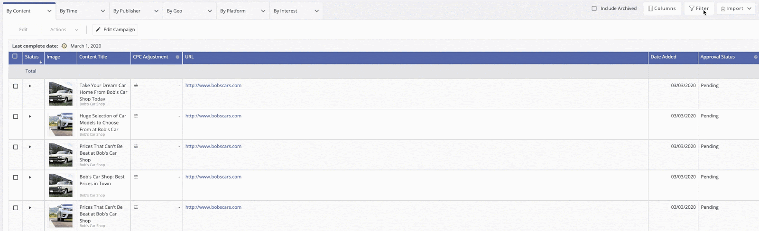
Task: Expand the By Publisher dropdown
Action: 136,11
